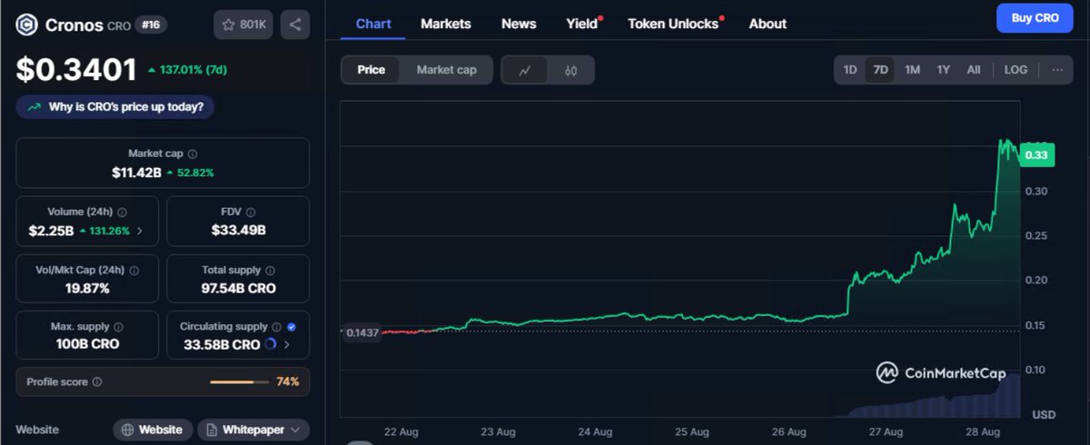This screenshot has width=1090, height=445.
Task: Select the 7D time range
Action: pyautogui.click(x=880, y=70)
